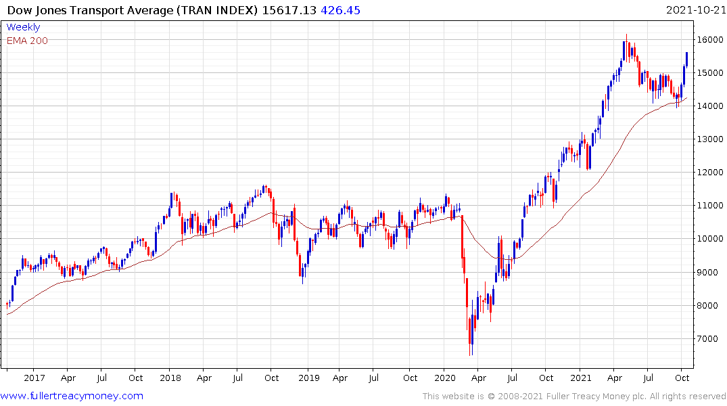Click the 12000 y-axis label
Screen dimensions: 727x406
point(710,173)
